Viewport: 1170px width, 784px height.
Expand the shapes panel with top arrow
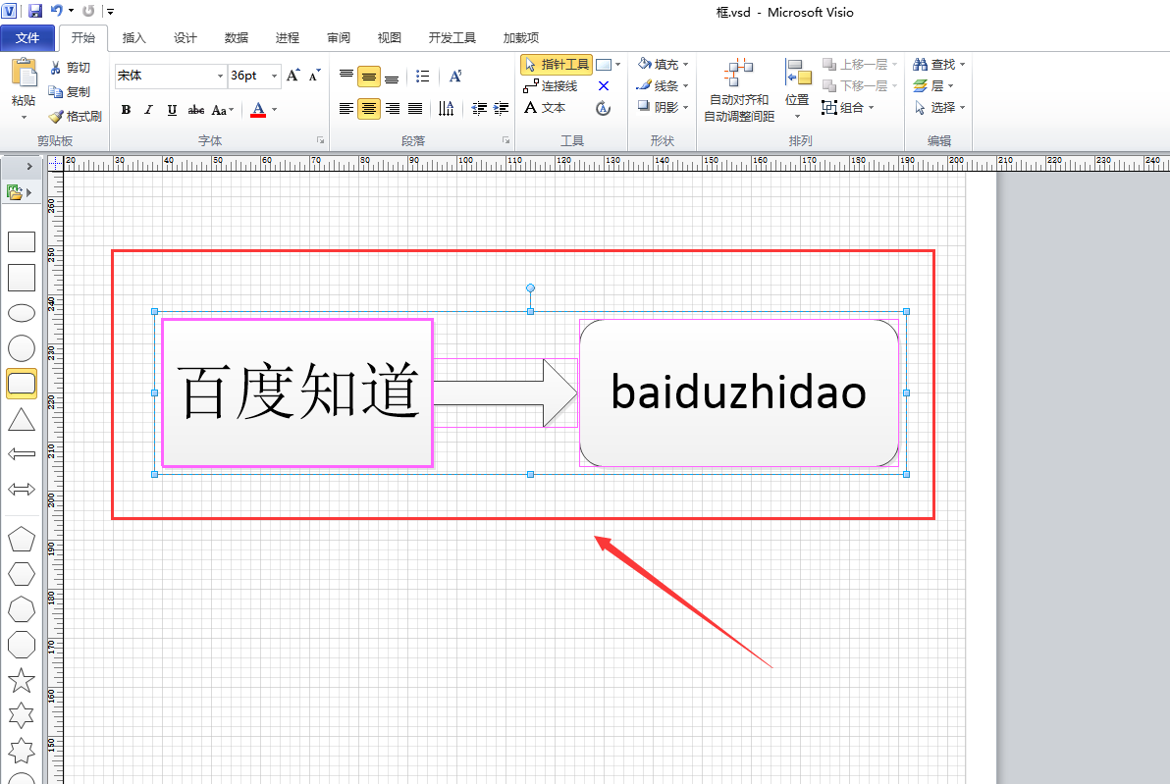click(x=29, y=167)
